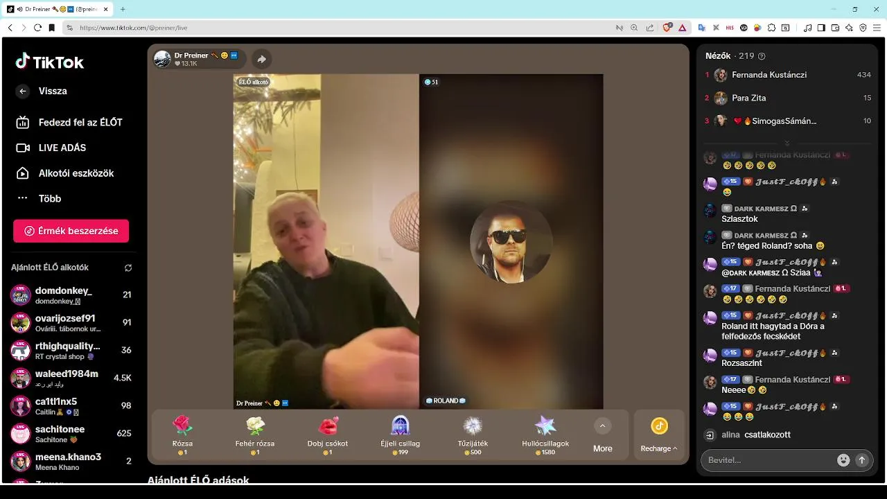
Task: Open the VPN shield icon
Action: click(863, 28)
